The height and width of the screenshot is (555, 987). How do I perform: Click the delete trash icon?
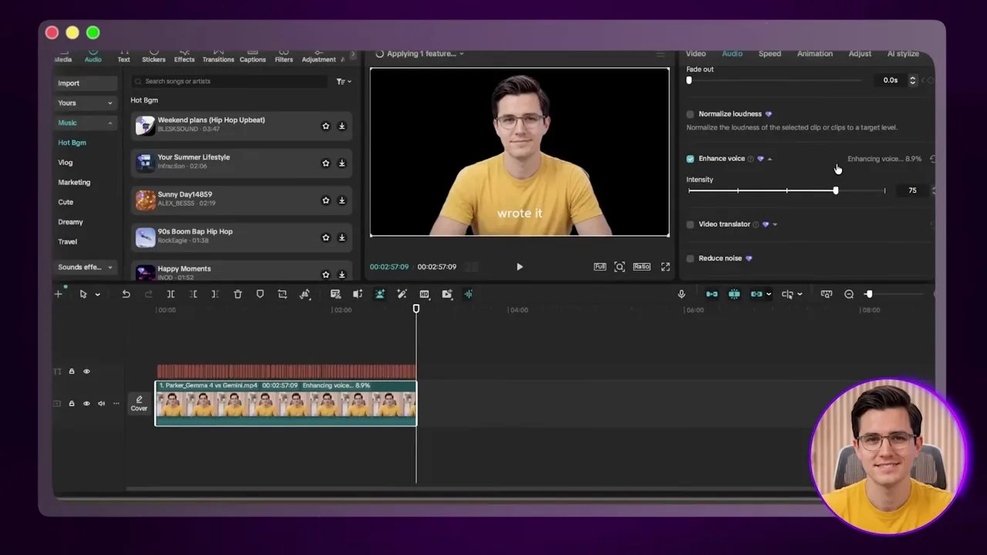[x=237, y=294]
